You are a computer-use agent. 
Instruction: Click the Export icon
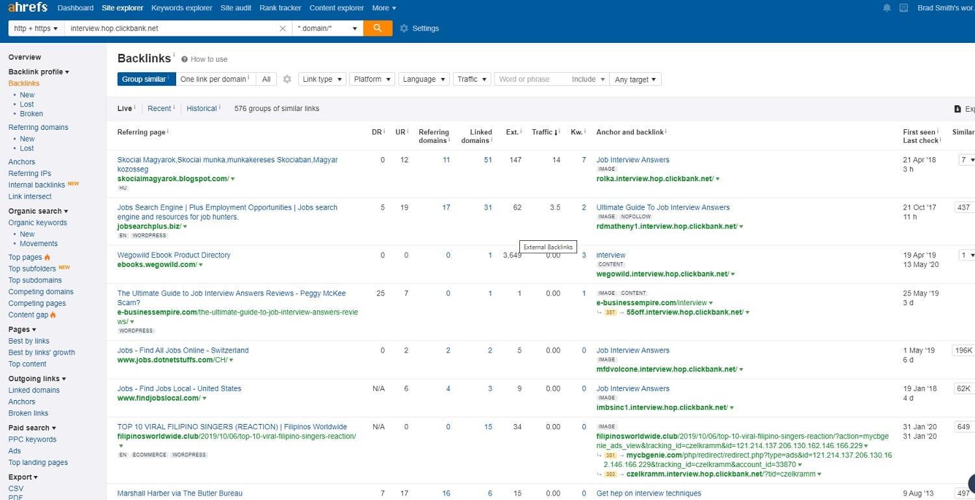tap(957, 109)
